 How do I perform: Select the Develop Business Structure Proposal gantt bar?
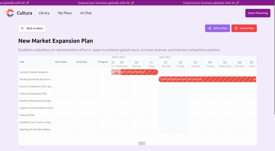point(207,79)
